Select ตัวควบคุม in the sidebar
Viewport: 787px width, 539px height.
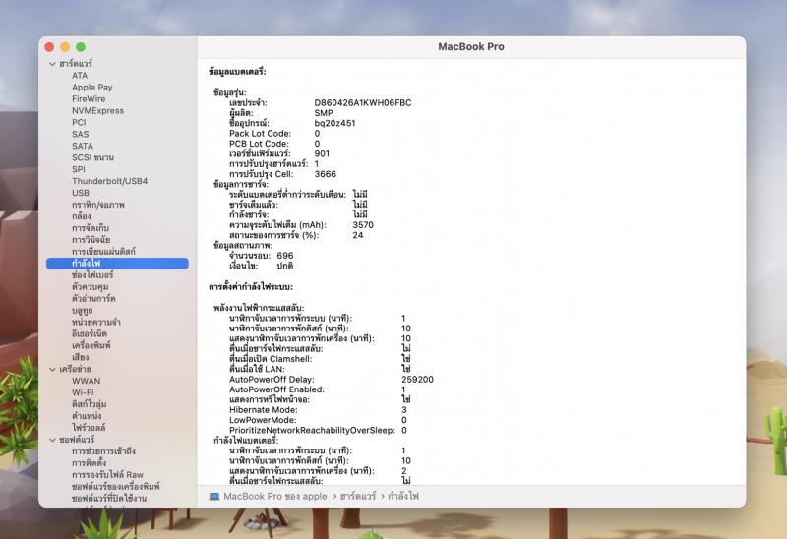pos(91,286)
